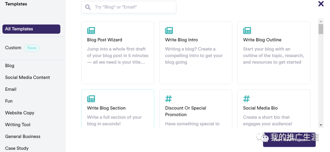The width and height of the screenshot is (330, 152).
Task: Open the Custom templates category
Action: [13, 48]
